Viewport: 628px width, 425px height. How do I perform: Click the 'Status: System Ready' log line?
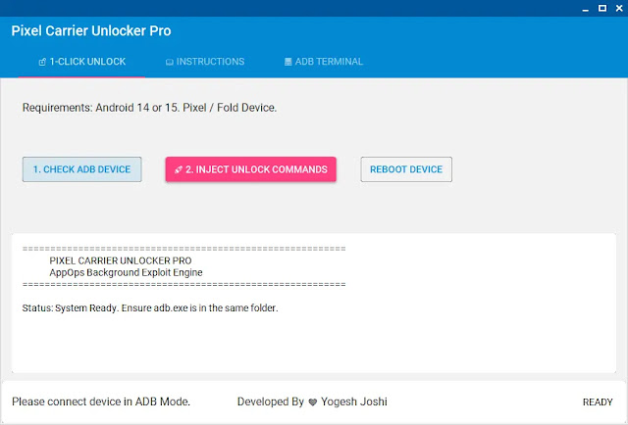click(x=149, y=308)
